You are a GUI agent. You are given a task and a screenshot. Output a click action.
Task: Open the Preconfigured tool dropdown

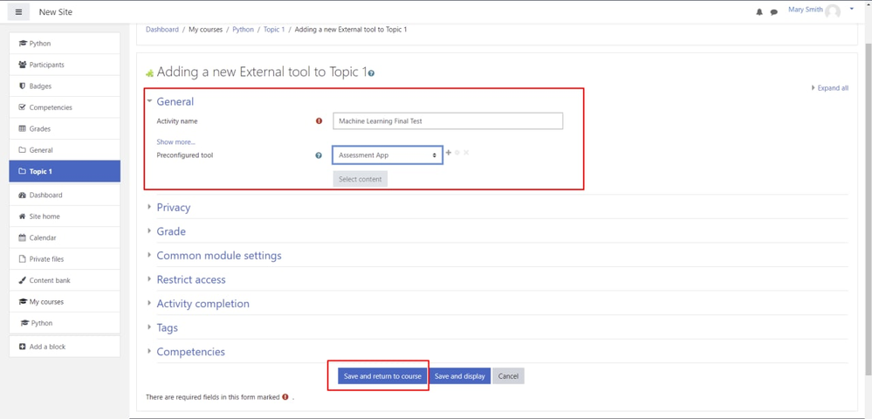[388, 155]
